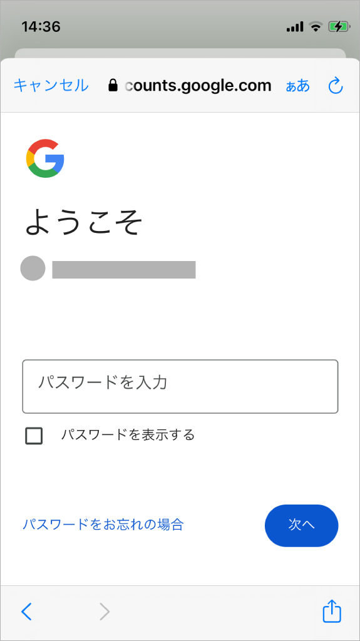Screen dimensions: 360x641
Task: Focus the パスワードを入力 field
Action: 180,386
